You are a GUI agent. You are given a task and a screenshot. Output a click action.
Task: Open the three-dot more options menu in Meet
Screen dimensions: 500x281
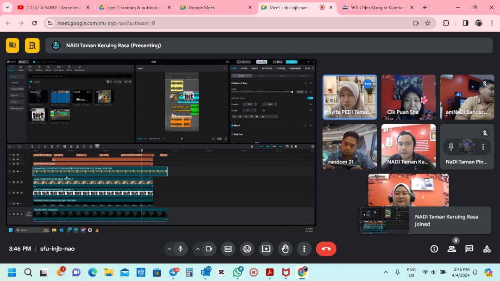[x=304, y=249]
